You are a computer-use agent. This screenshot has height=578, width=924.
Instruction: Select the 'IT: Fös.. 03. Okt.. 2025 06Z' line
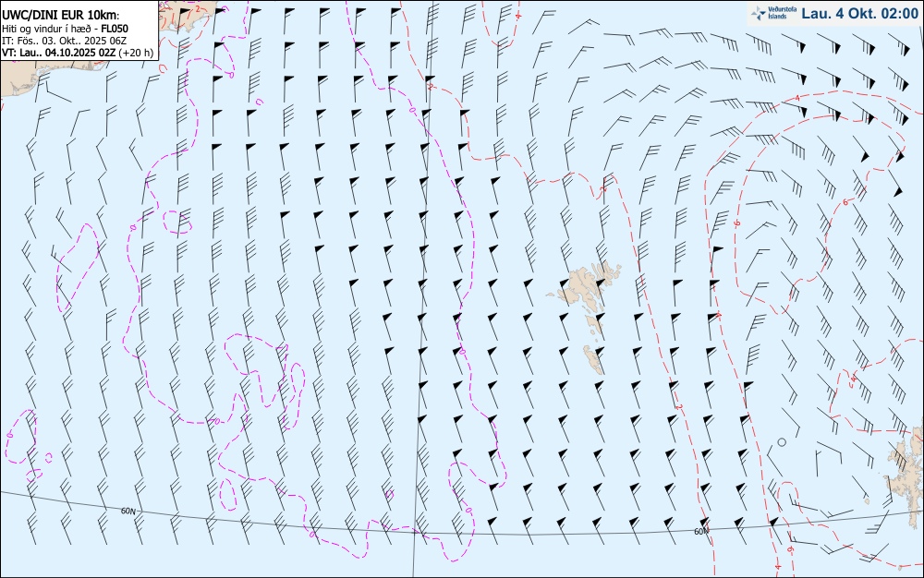[x=65, y=41]
